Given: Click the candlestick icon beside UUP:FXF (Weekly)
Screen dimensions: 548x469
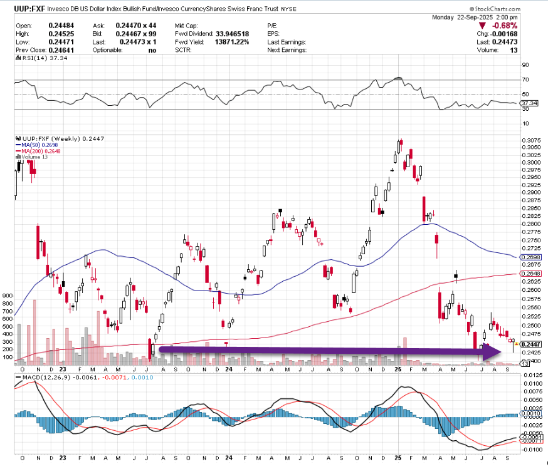Looking at the screenshot, I should click(x=18, y=138).
